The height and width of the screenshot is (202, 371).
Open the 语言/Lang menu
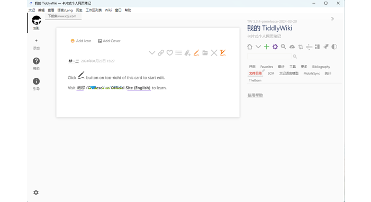pos(65,10)
